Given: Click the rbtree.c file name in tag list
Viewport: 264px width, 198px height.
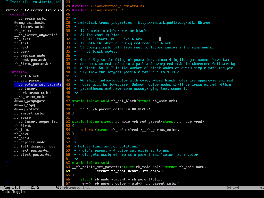Looking at the screenshot, I should pyautogui.click(x=14, y=10).
